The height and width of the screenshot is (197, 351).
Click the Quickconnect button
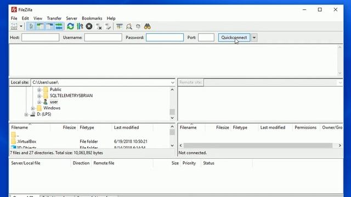pos(234,37)
